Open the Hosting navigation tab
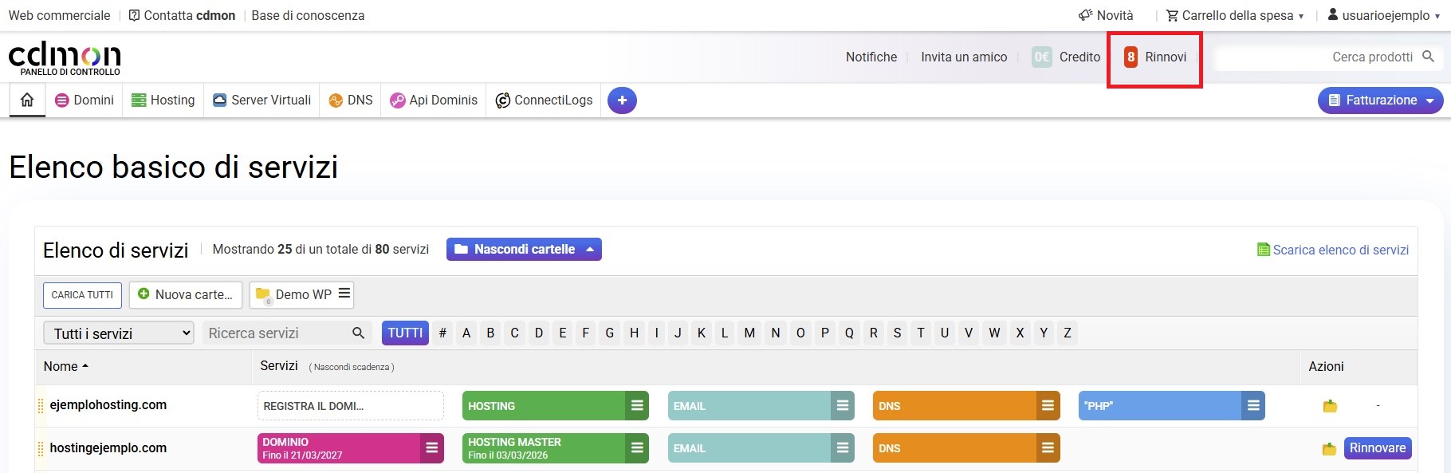This screenshot has height=473, width=1451. pyautogui.click(x=163, y=101)
